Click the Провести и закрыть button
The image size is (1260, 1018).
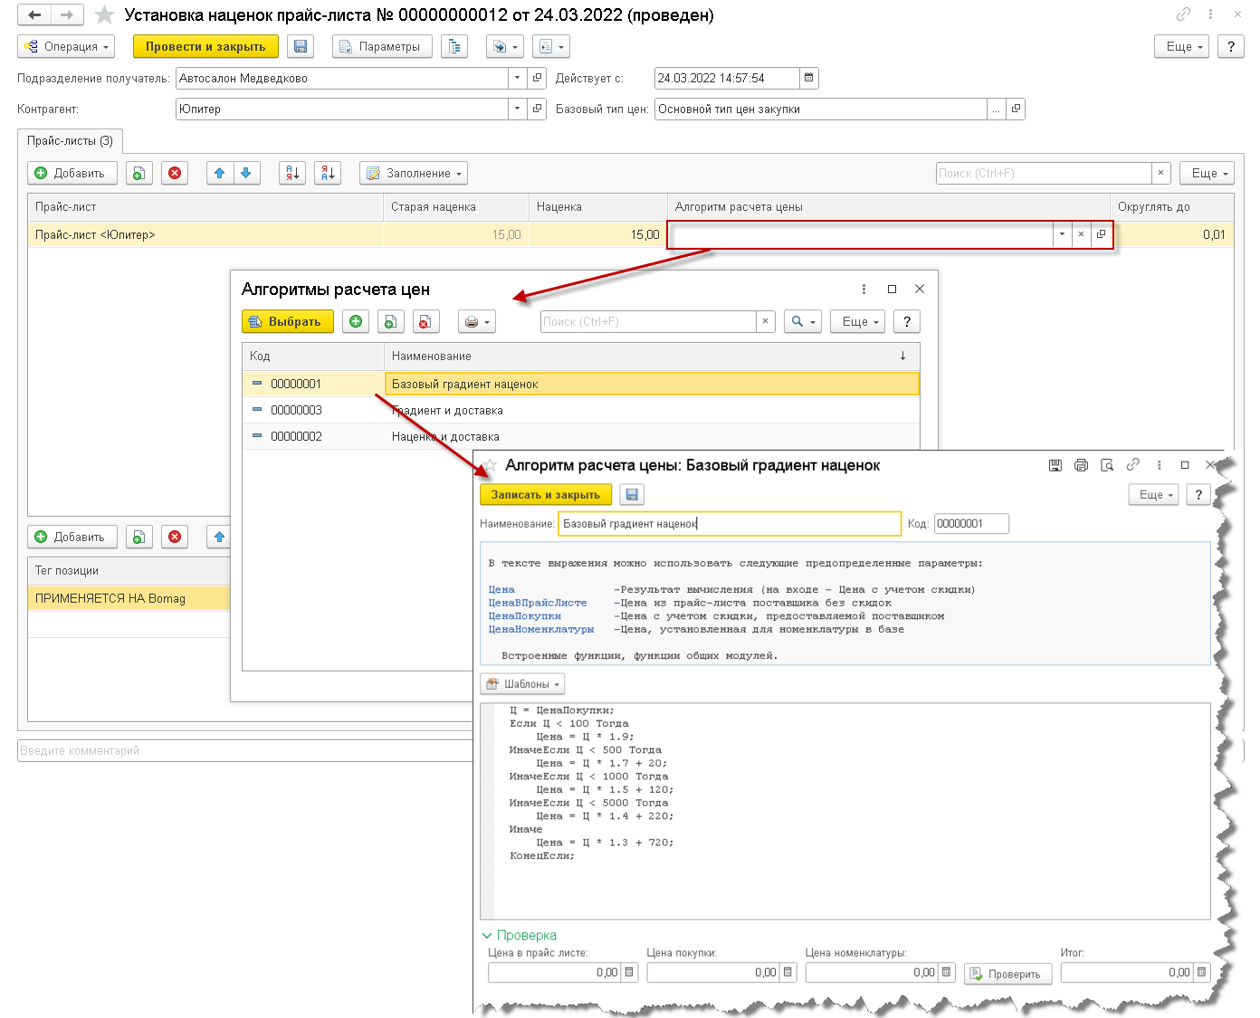(x=205, y=46)
